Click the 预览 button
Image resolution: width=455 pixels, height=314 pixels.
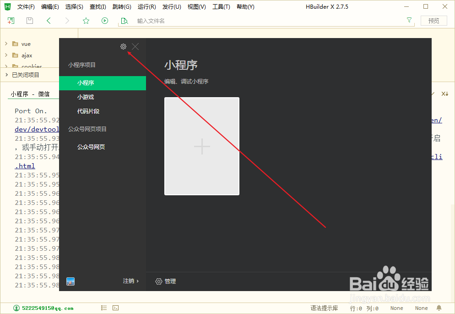point(434,21)
